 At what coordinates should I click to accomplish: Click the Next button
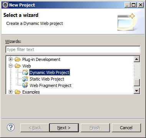(x=64, y=128)
